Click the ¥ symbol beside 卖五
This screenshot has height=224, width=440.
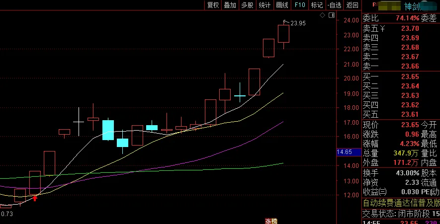coord(382,28)
